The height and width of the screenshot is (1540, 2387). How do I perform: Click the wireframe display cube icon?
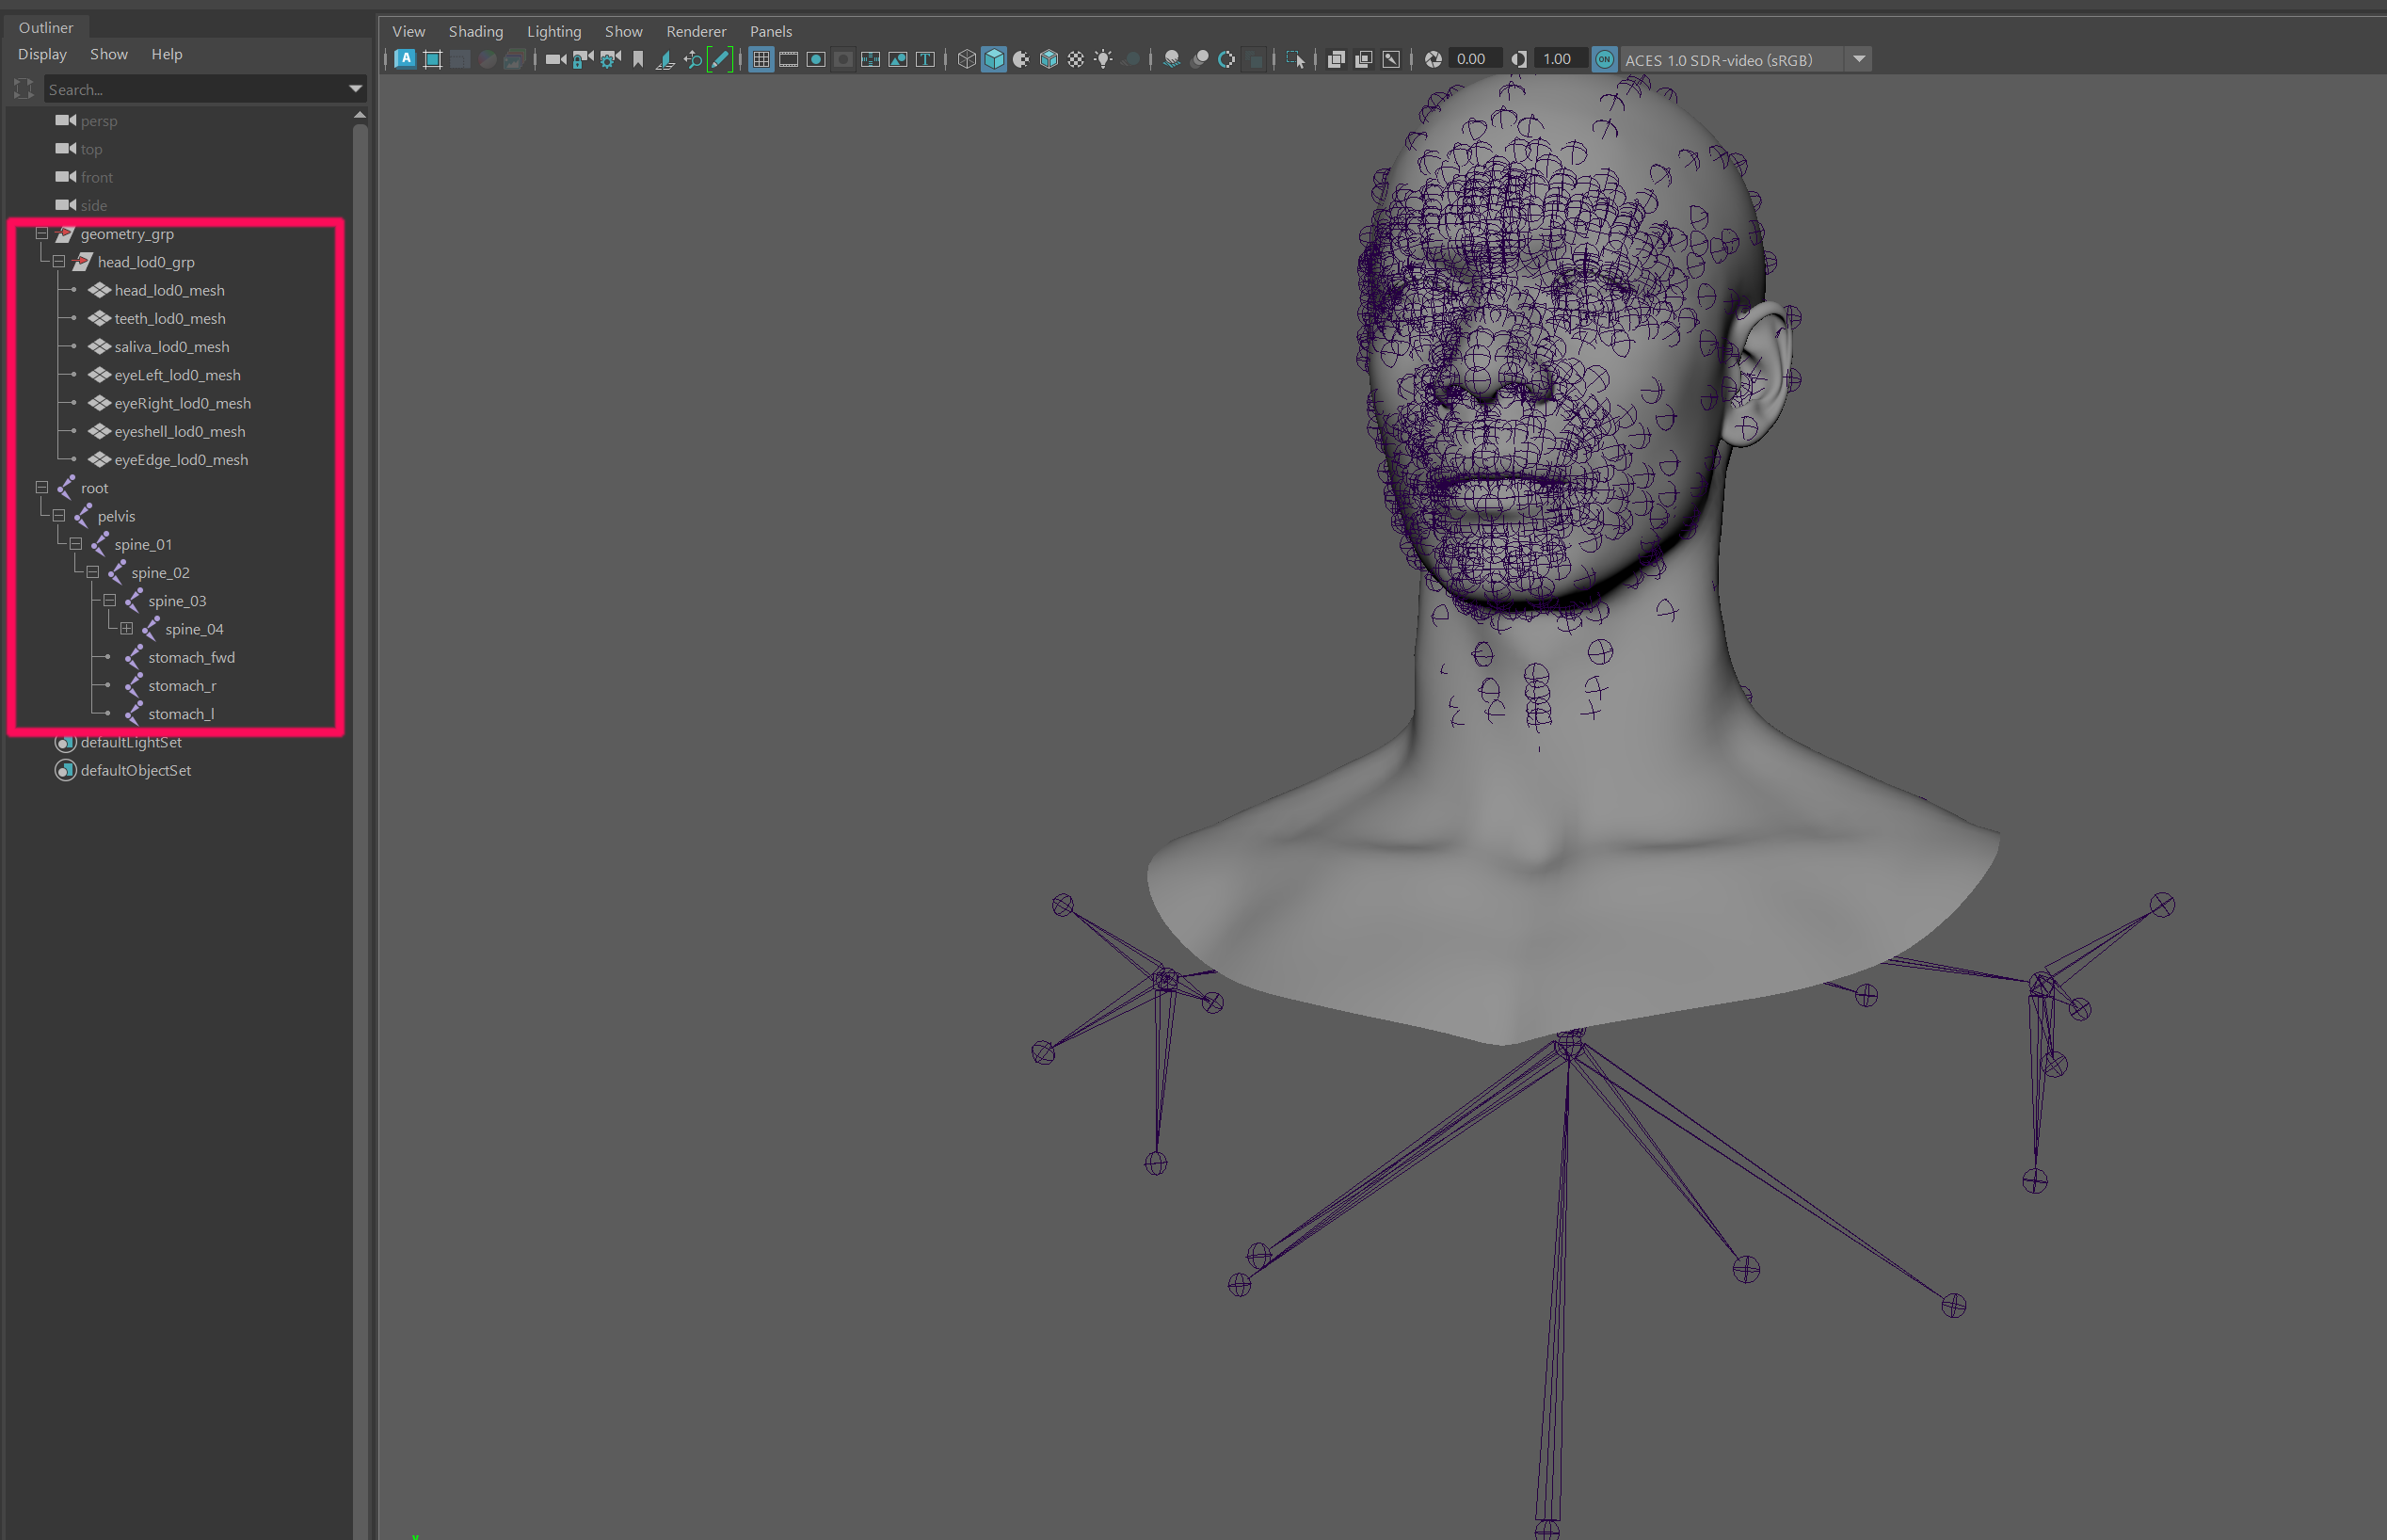(966, 60)
